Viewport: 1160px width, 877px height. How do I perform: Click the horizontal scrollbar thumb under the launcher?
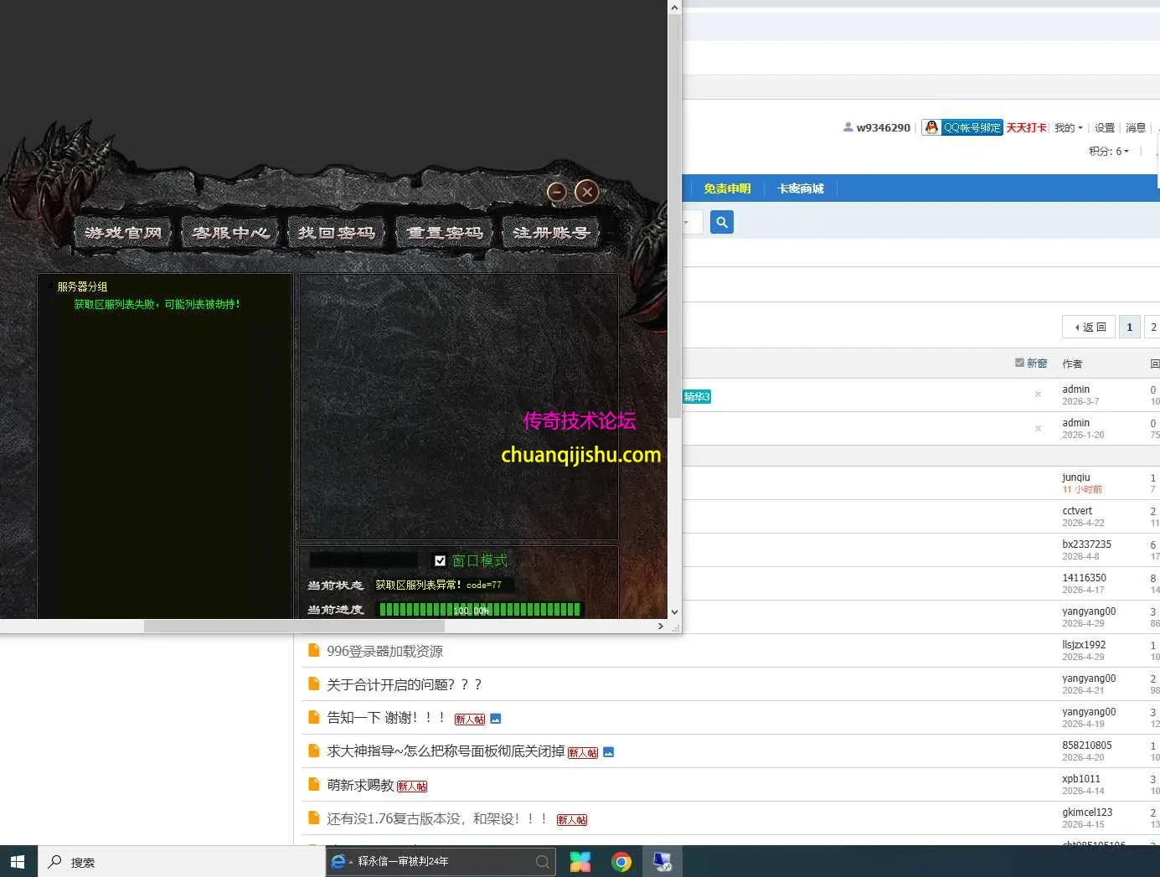(x=294, y=626)
